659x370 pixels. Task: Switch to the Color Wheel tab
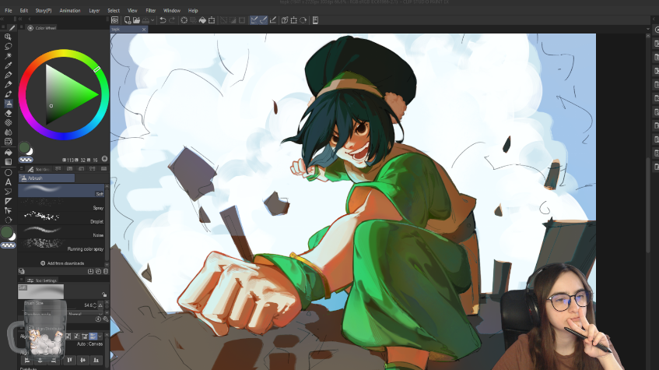pos(42,28)
